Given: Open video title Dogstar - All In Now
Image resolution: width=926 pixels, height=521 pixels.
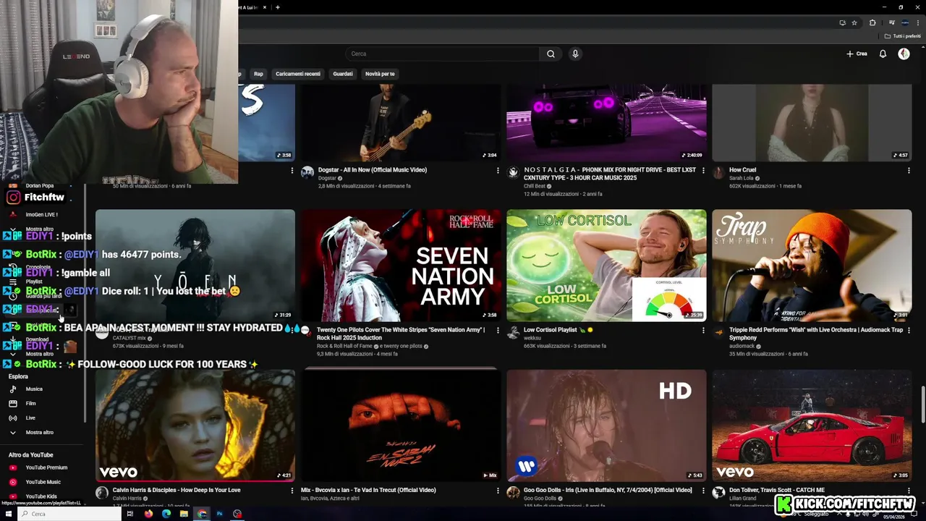Looking at the screenshot, I should (x=373, y=170).
